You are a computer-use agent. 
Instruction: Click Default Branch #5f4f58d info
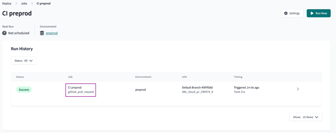(x=197, y=87)
